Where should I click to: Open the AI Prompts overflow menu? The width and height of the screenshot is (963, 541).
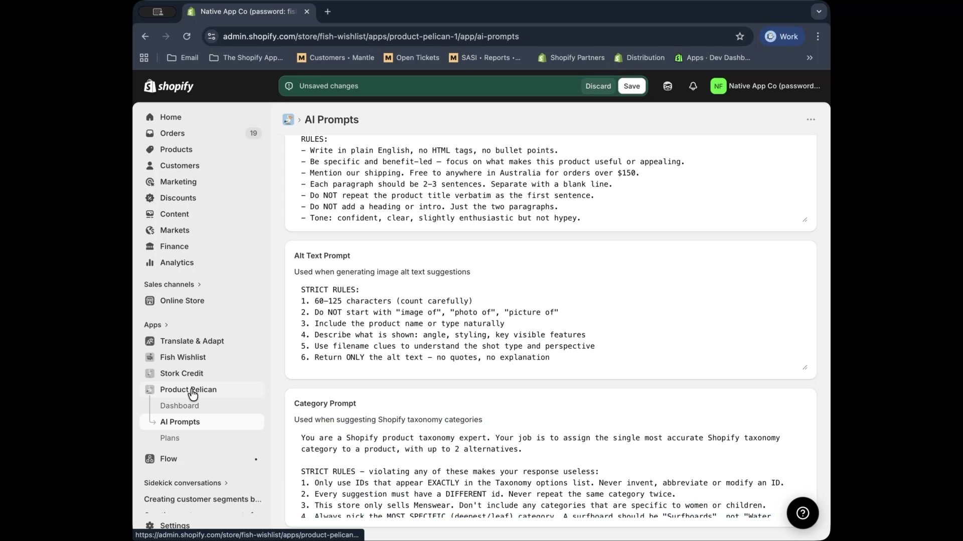tap(811, 119)
